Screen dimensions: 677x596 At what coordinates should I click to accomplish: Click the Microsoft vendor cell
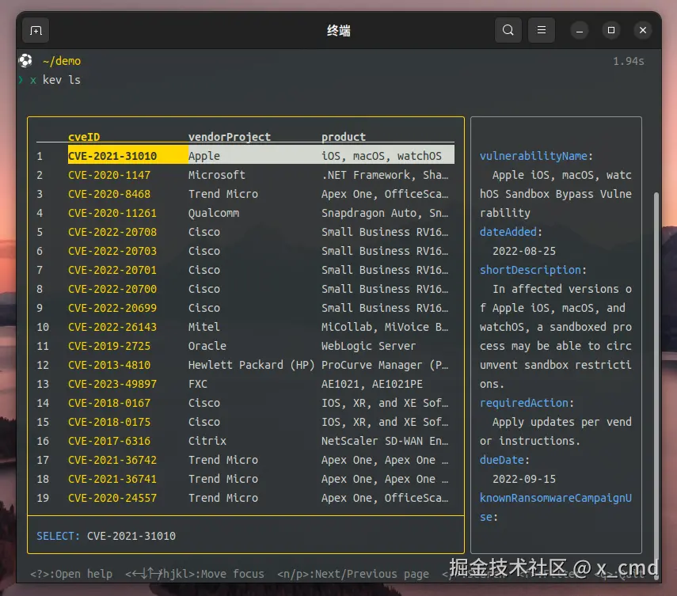[217, 175]
